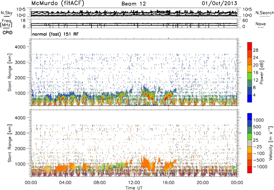Click the 'N.Search' legend label
Image resolution: width=274 pixels, height=190 pixels.
pyautogui.click(x=264, y=13)
